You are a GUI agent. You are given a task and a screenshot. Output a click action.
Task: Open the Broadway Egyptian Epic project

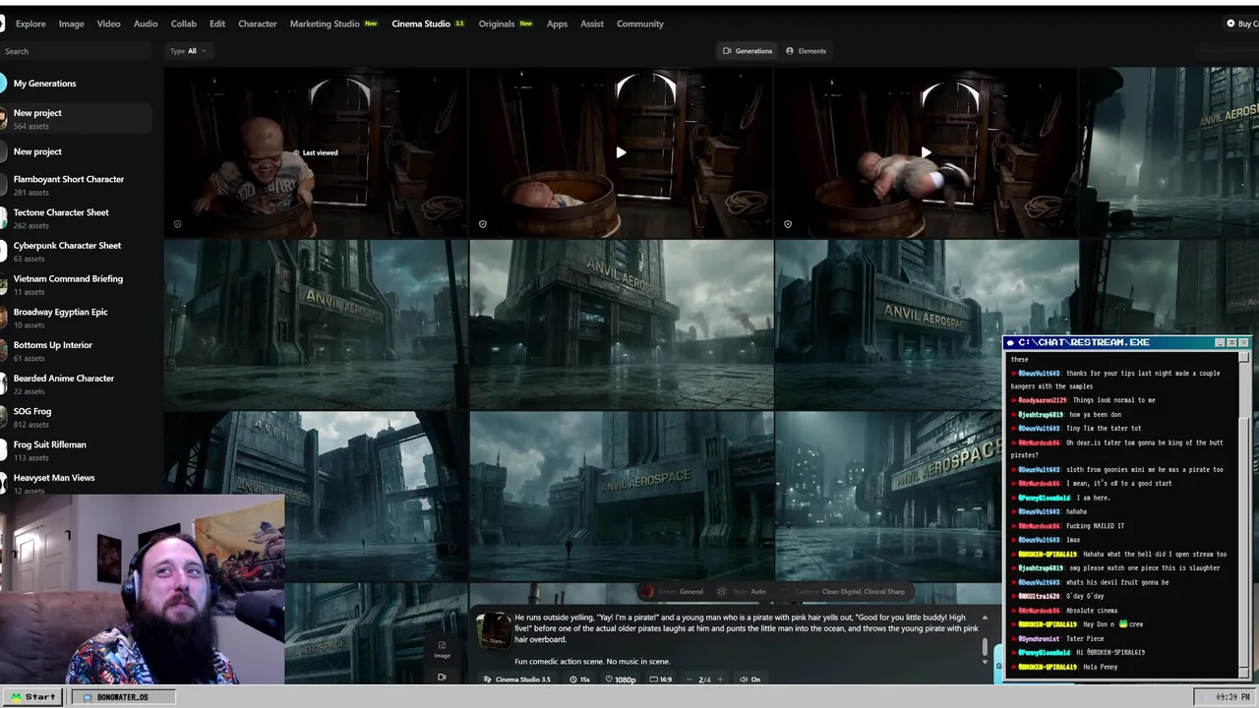[76, 318]
